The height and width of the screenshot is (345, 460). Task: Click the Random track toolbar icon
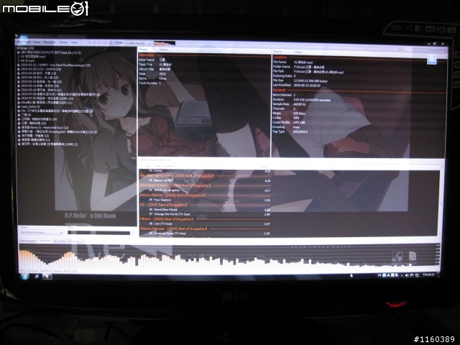click(x=110, y=43)
